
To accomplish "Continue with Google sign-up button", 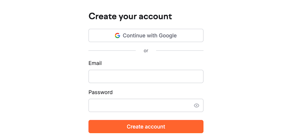I will coord(146,35).
